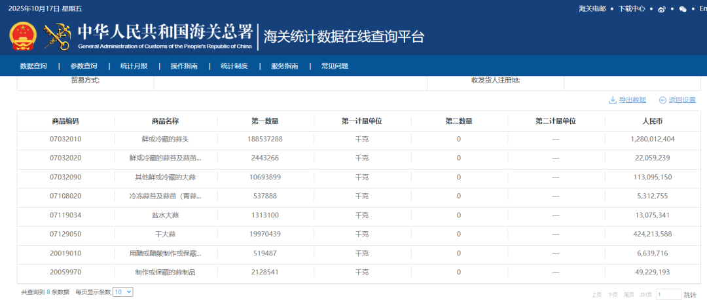Image resolution: width=707 pixels, height=300 pixels.
Task: Open the 统计制度 menu item
Action: (234, 66)
